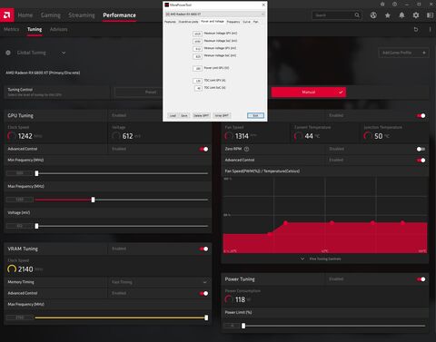Viewport: 436px width, 342px height.
Task: Expand the Global Tuning profile dropdown
Action: point(64,53)
